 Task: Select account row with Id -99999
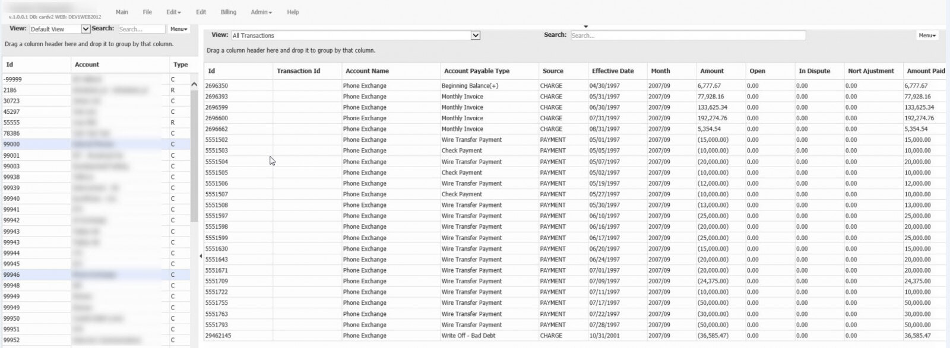(96, 79)
